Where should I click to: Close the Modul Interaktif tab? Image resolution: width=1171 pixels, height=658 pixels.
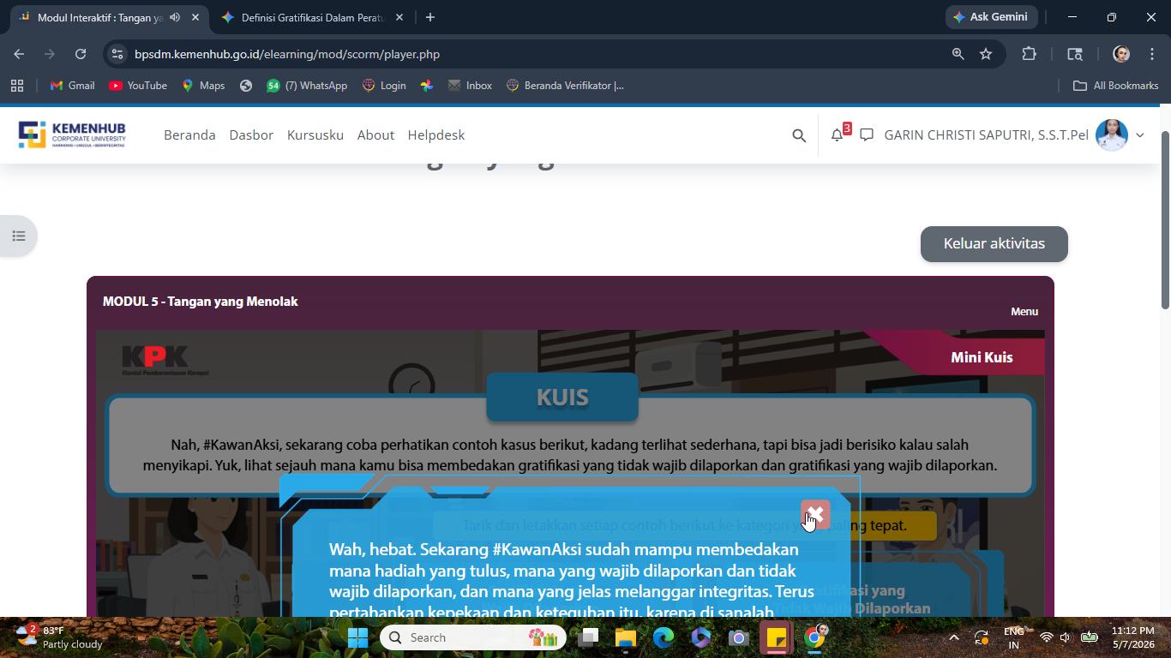[x=195, y=17]
